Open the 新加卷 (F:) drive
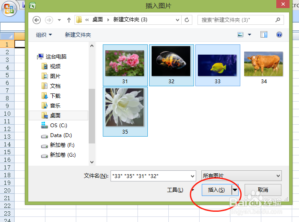 point(58,145)
